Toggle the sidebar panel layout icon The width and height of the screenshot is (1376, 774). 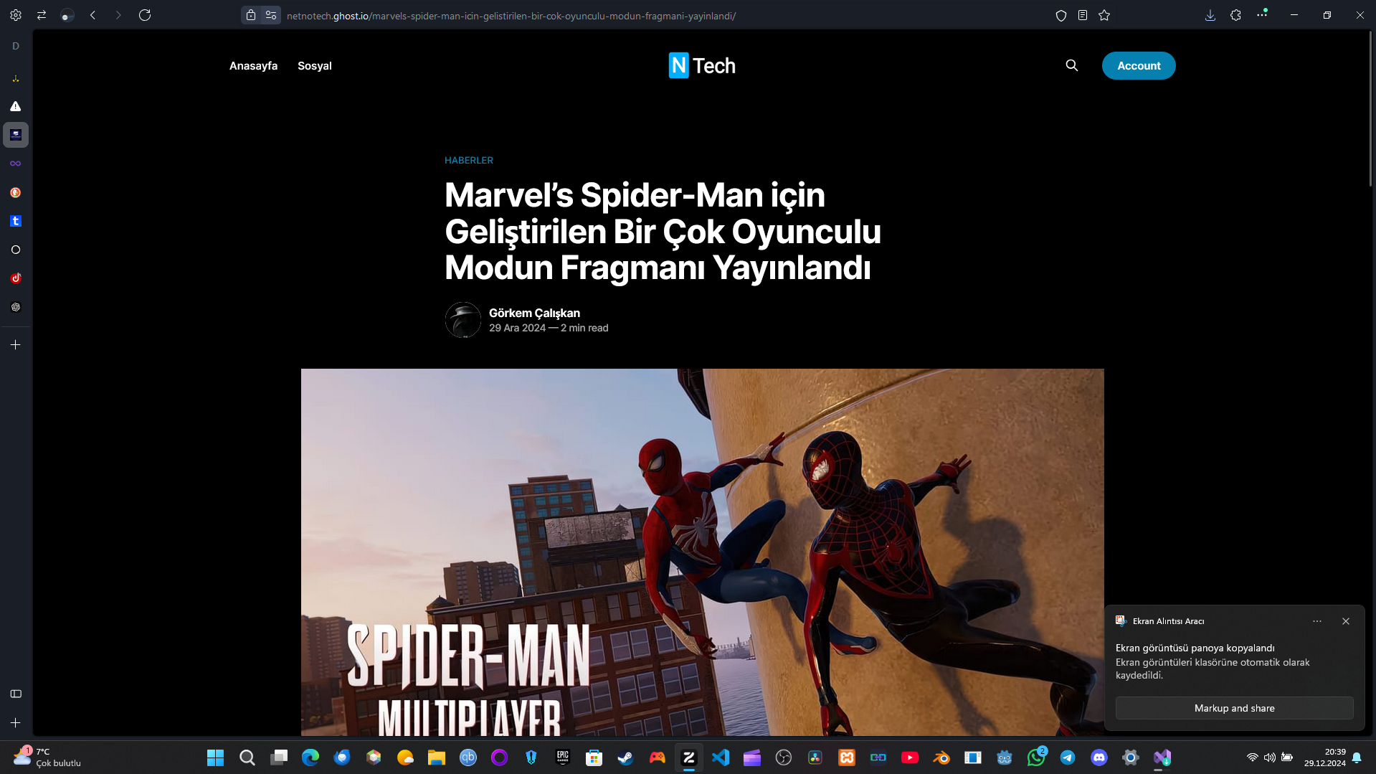16,694
